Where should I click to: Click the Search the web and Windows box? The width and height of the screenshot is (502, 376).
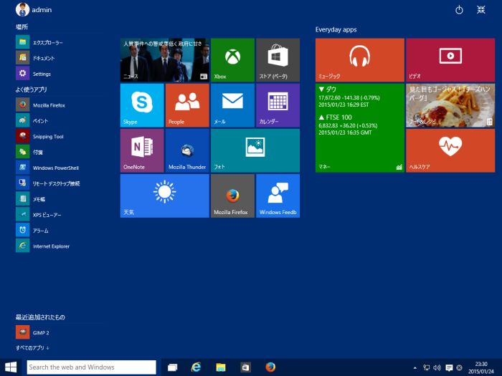[91, 367]
